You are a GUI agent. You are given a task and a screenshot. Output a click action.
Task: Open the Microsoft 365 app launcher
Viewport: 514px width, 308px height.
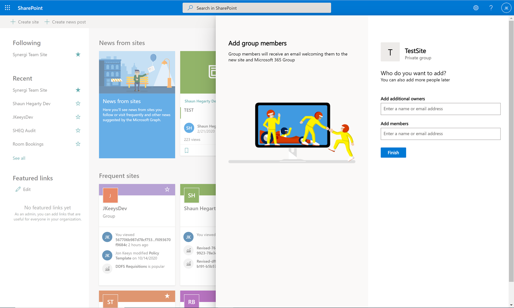click(x=7, y=8)
